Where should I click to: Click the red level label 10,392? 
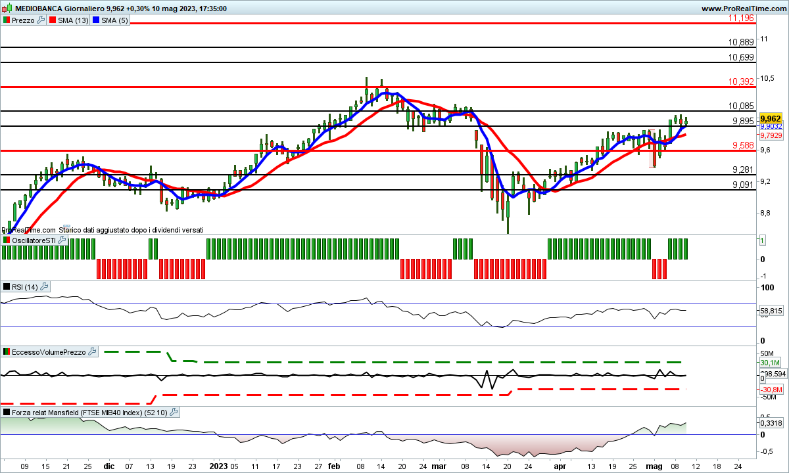(x=741, y=82)
